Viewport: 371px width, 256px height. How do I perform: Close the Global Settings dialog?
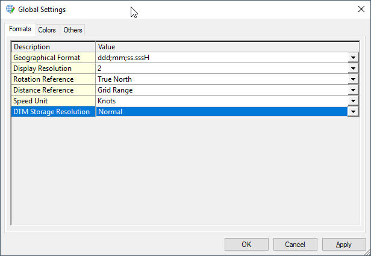[x=355, y=10]
